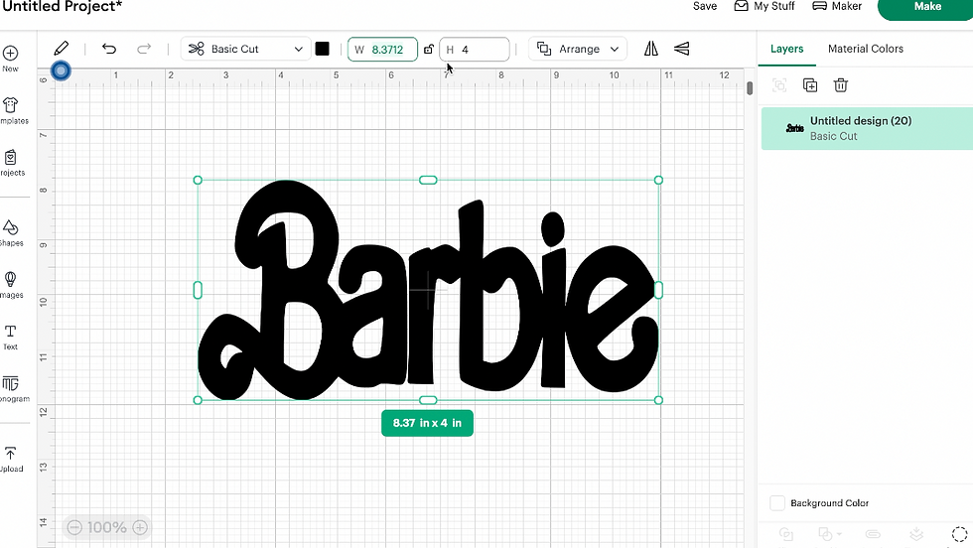Click the New project icon
Viewport: 973px width, 548px height.
pos(11,54)
